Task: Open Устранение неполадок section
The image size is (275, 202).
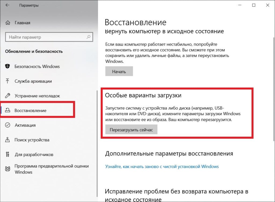Action: [x=37, y=96]
